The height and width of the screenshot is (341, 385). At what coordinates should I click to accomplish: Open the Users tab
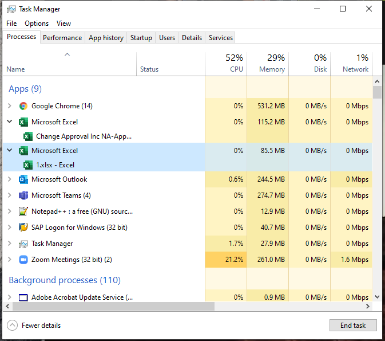[x=167, y=38]
